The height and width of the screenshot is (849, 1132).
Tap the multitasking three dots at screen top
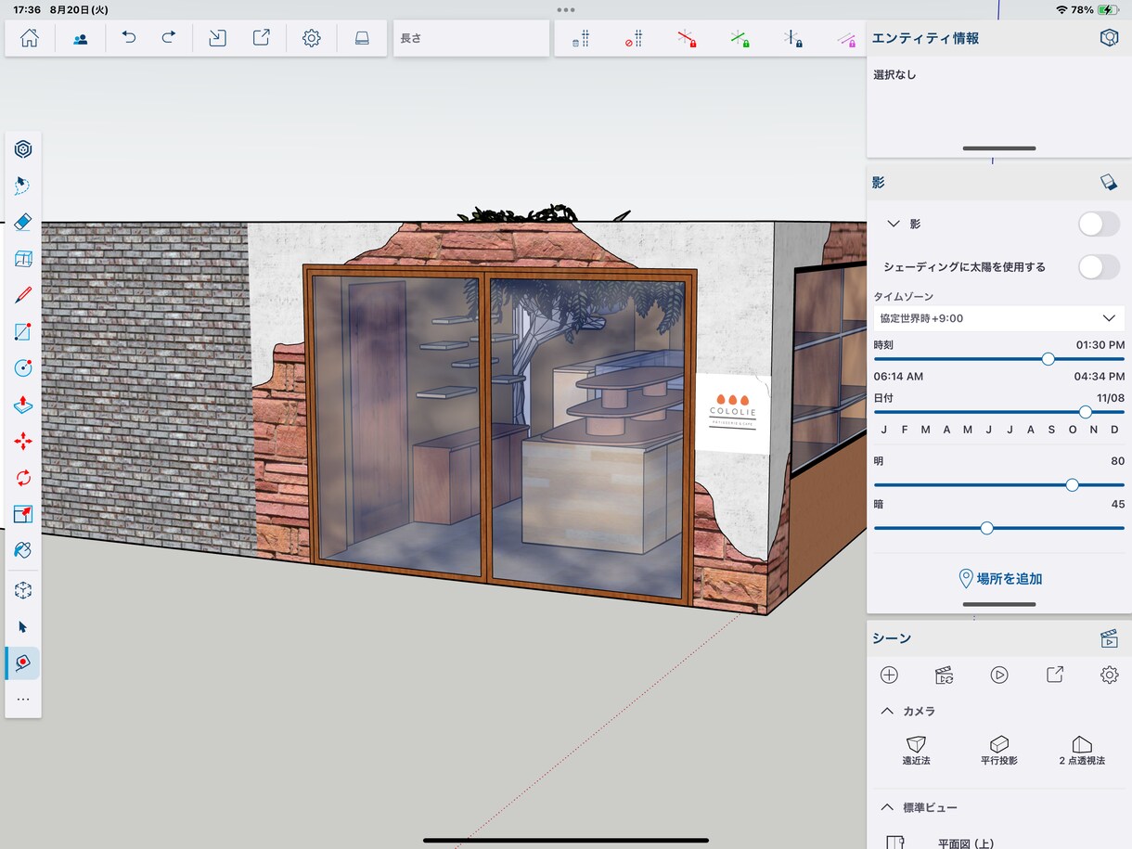pos(566,9)
